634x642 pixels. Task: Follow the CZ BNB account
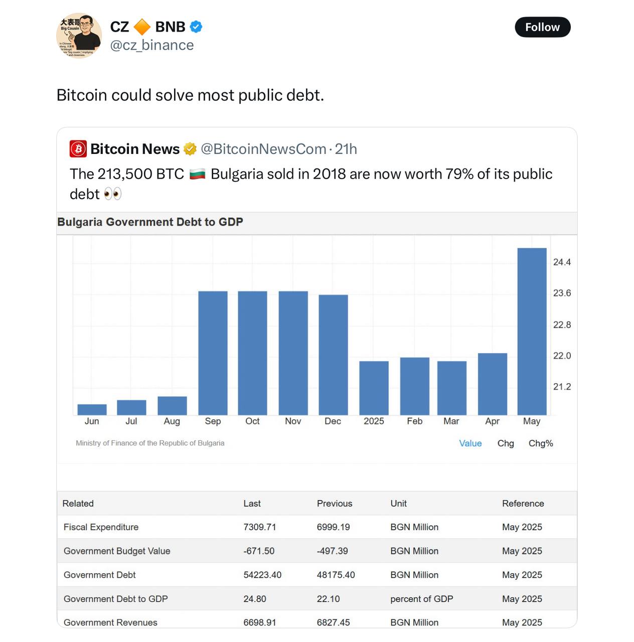(x=543, y=27)
